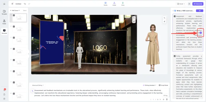206x102 pixels.
Task: Click the purple All button
Action: (200, 11)
